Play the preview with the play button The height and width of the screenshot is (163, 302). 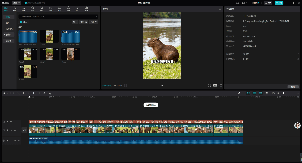coord(162,86)
